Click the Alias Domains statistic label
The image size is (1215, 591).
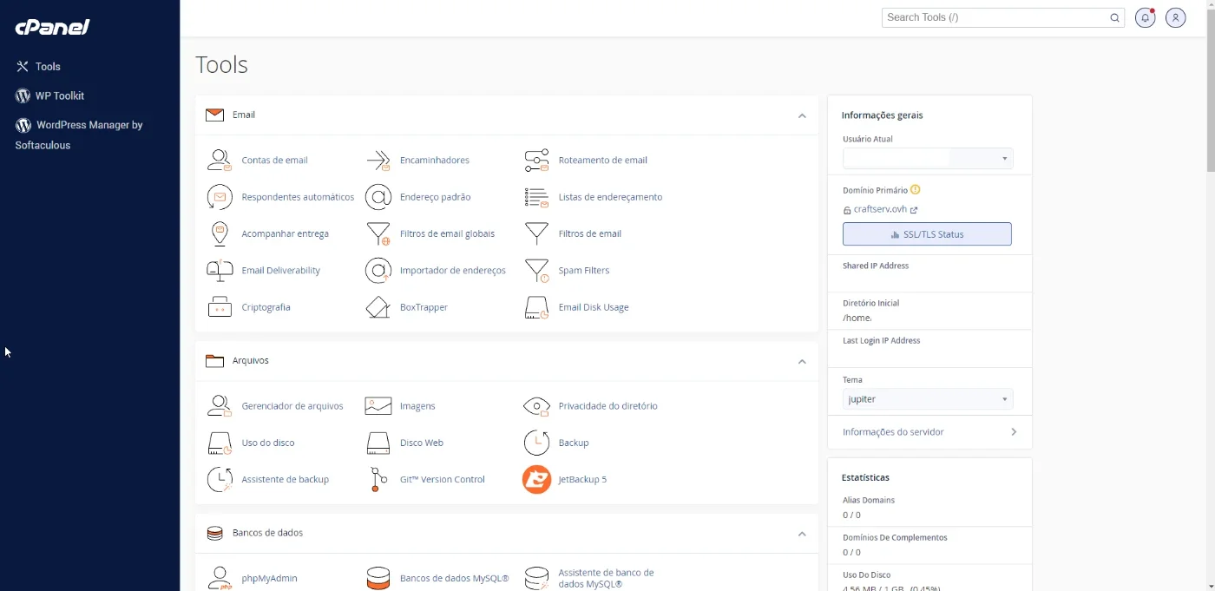pos(869,501)
